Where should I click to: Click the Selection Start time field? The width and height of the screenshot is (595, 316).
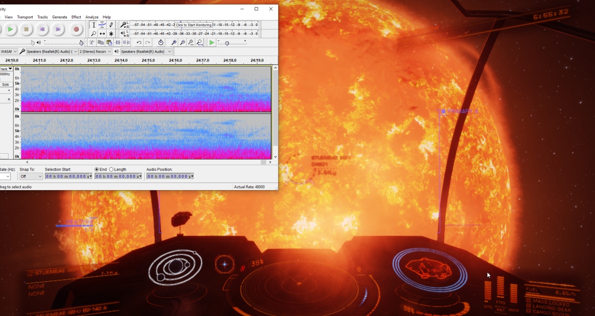[68, 177]
